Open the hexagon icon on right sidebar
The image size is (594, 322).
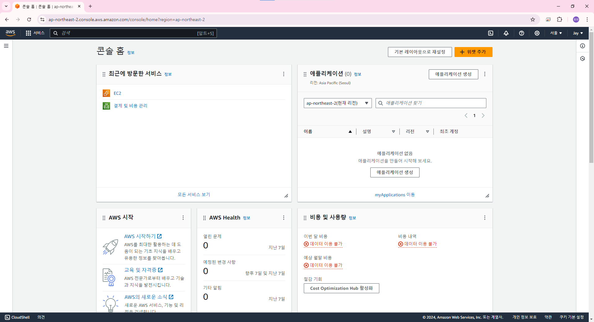[583, 59]
